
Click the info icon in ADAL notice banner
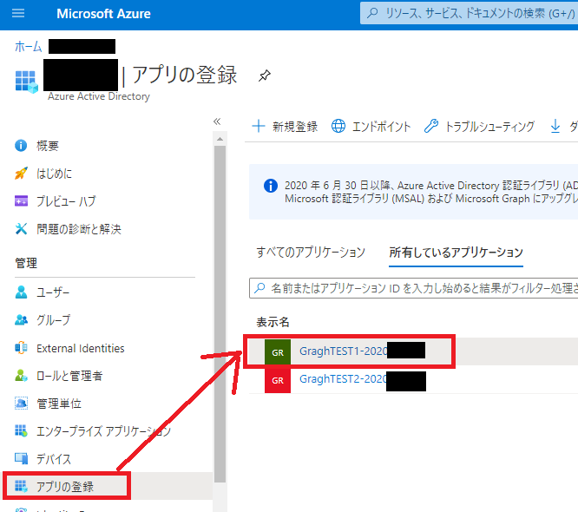click(271, 186)
